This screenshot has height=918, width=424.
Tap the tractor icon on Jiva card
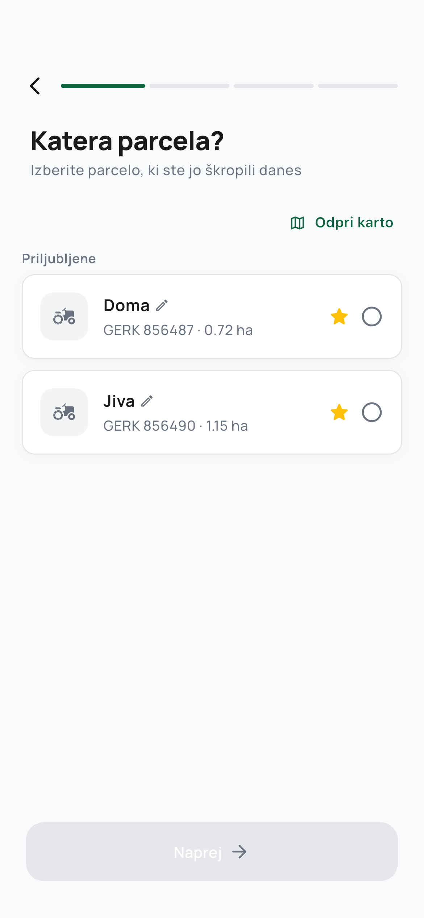pyautogui.click(x=64, y=412)
